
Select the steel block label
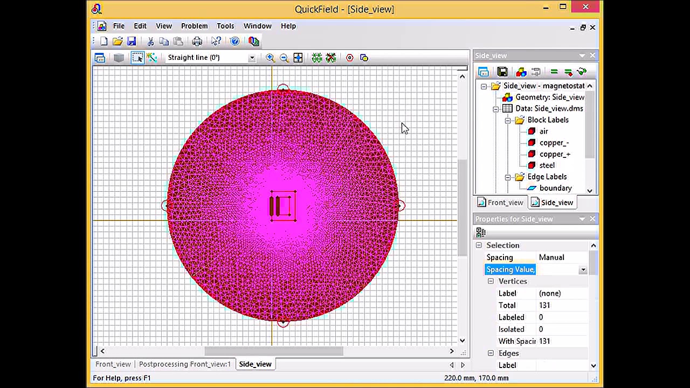point(547,165)
